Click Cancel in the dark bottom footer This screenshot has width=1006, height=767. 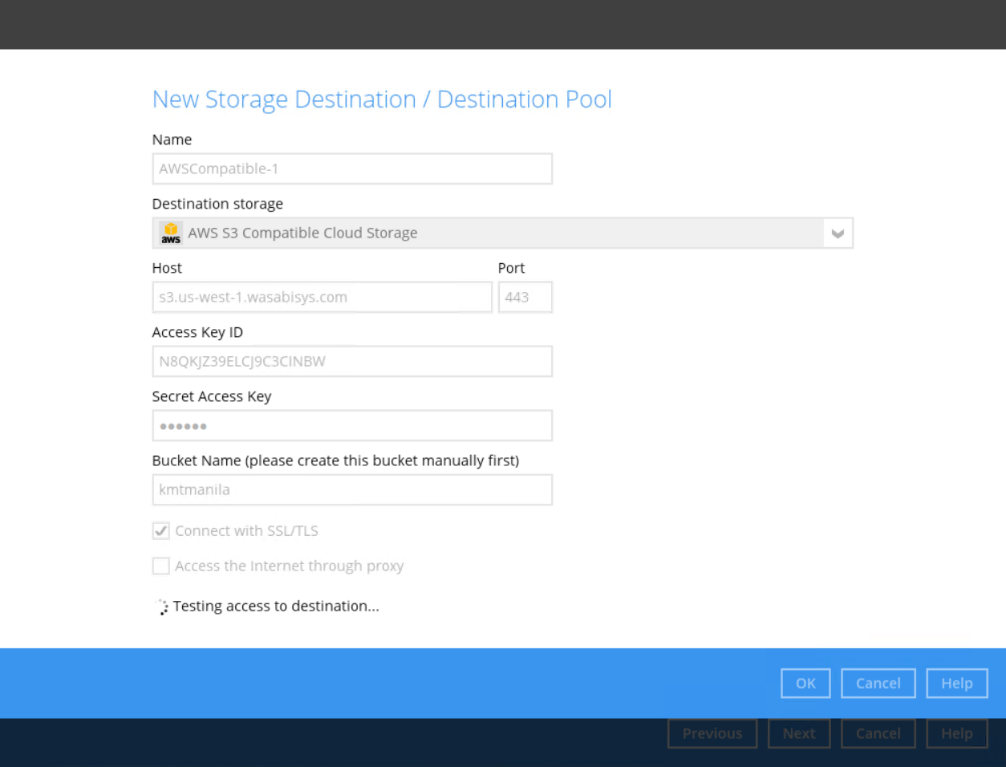(x=878, y=733)
